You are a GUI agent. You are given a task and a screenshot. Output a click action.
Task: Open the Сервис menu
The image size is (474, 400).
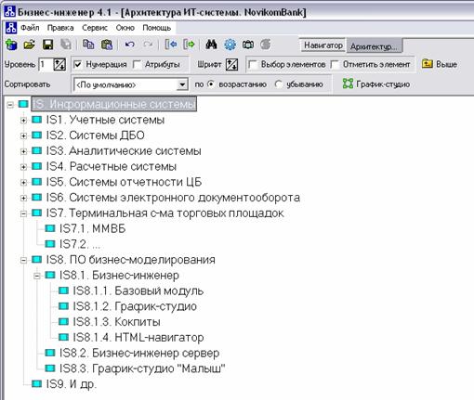click(95, 28)
